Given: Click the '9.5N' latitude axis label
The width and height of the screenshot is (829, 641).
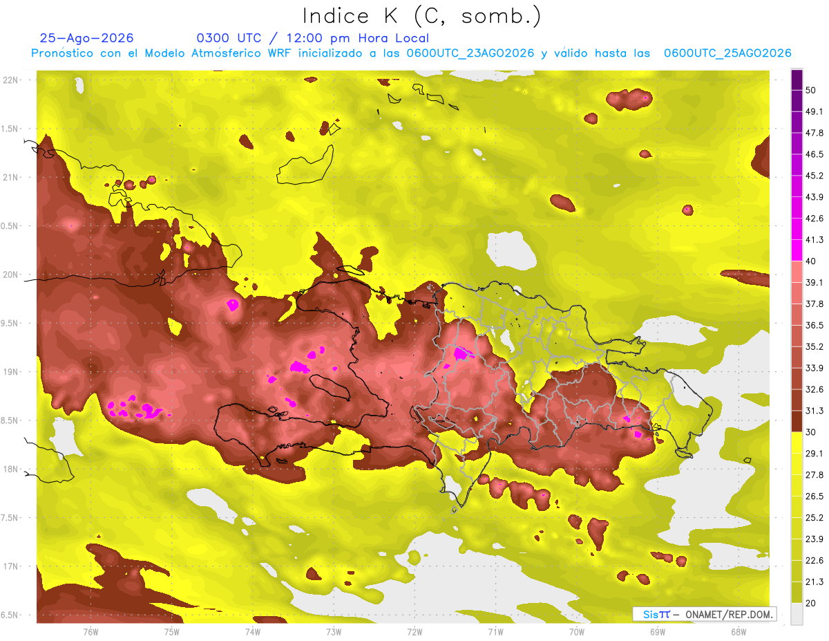Looking at the screenshot, I should coord(10,323).
